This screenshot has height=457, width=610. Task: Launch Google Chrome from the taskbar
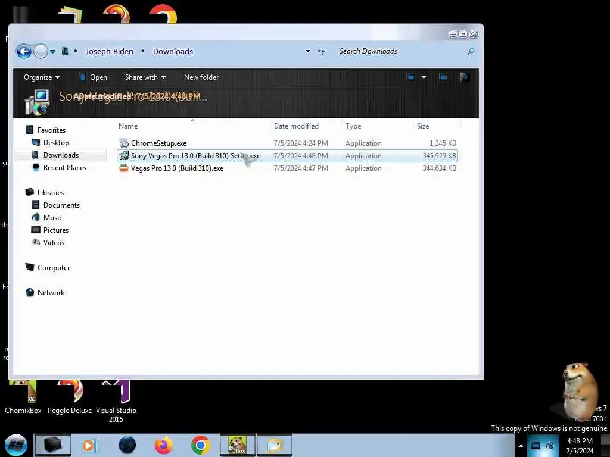200,445
